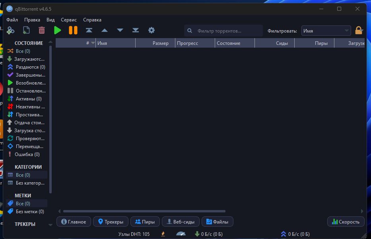The height and width of the screenshot is (239, 371).
Task: Select the Возобновлены status filter
Action: click(27, 83)
